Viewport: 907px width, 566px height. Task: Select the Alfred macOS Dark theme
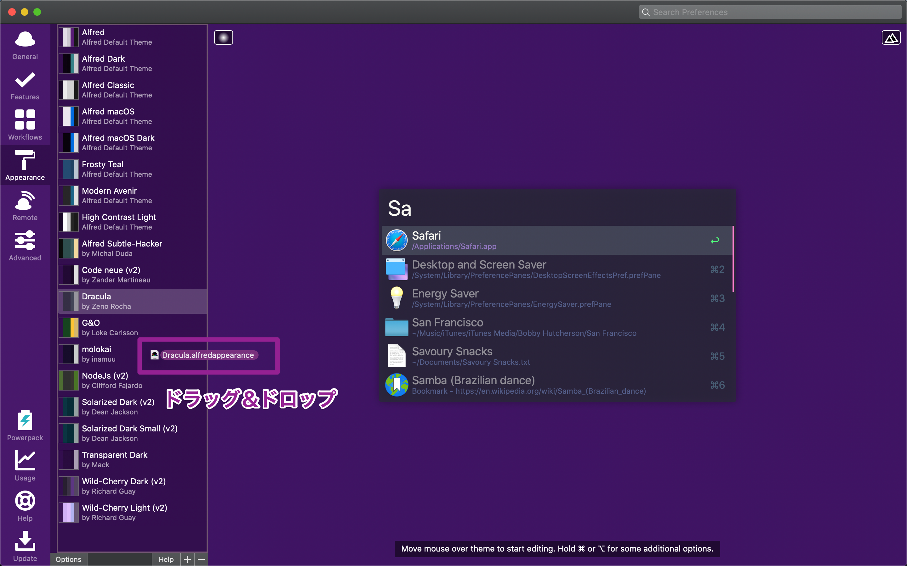[x=132, y=143]
